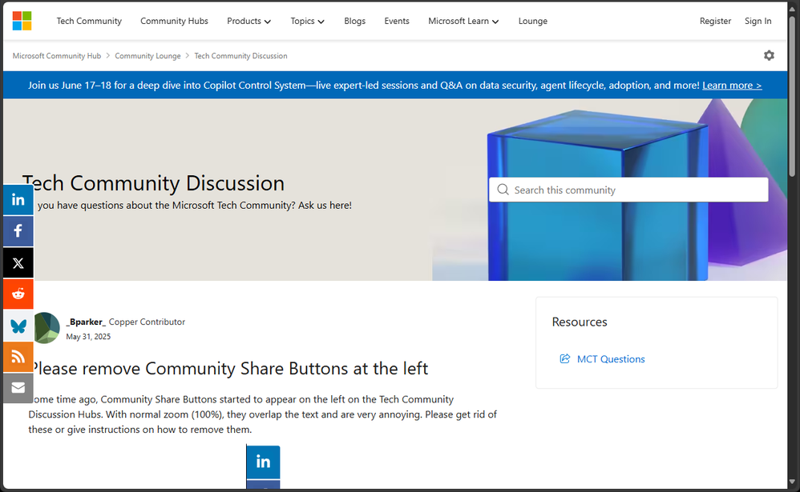The height and width of the screenshot is (492, 800).
Task: Share post by email sidebar button
Action: [18, 388]
